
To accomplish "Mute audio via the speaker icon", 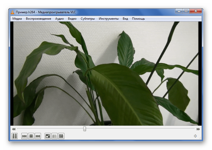I will [195, 136].
